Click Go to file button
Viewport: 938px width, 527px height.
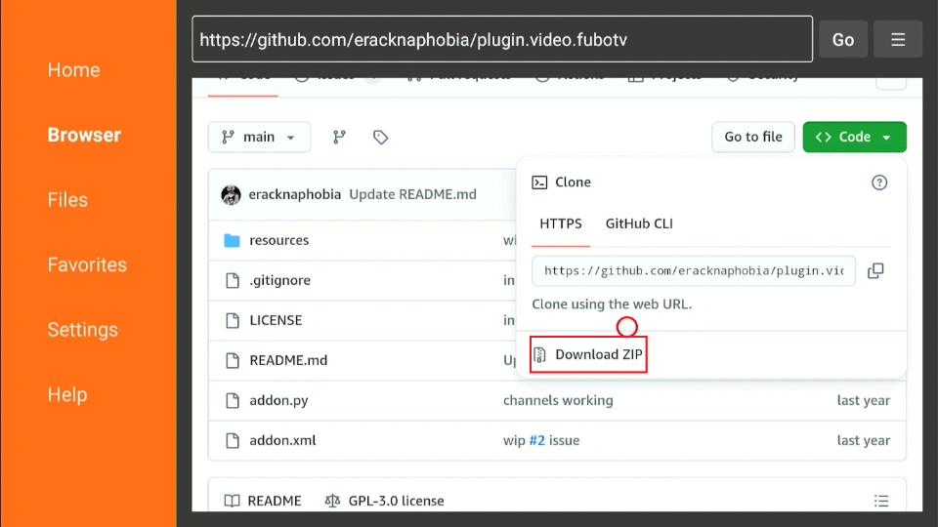click(753, 137)
